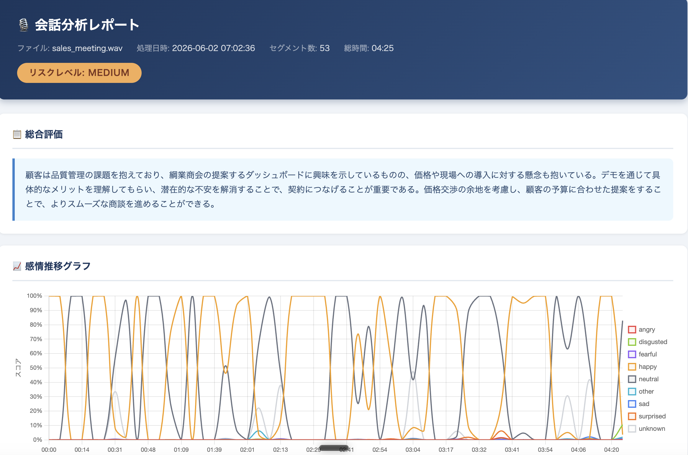Toggle the angry series in legend
688x455 pixels.
641,330
